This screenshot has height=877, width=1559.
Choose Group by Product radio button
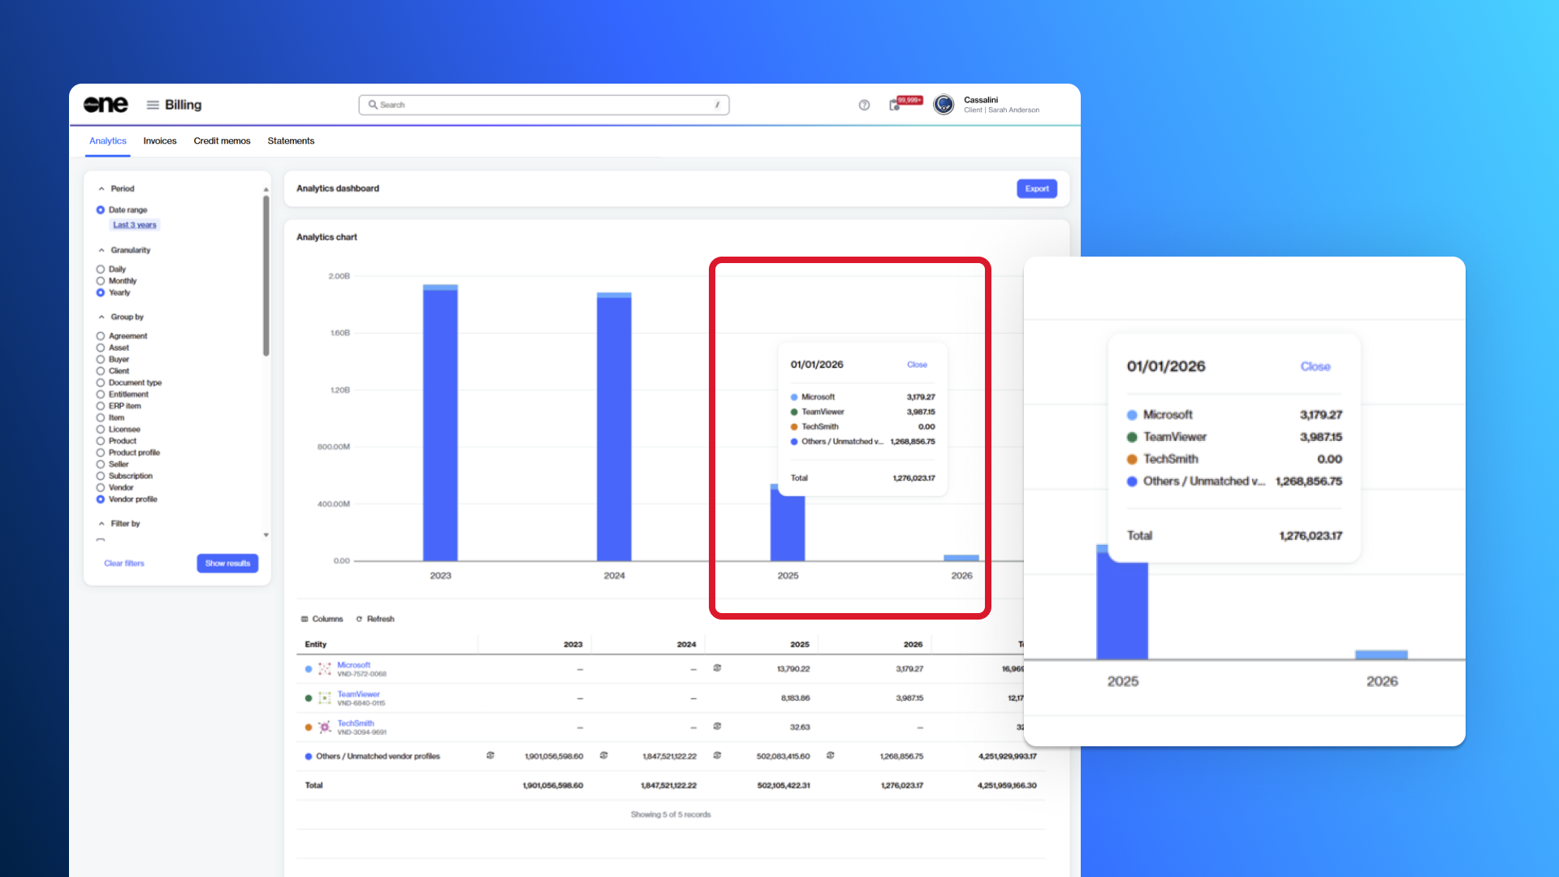click(x=101, y=441)
